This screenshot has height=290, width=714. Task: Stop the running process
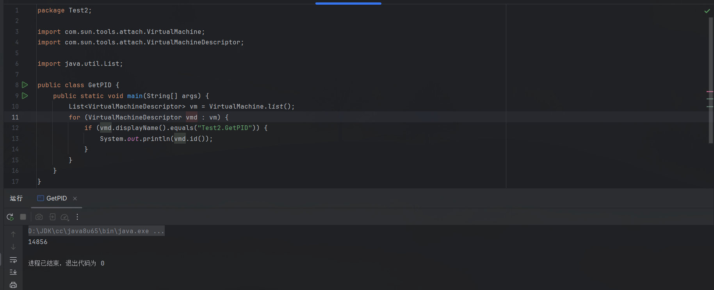23,217
